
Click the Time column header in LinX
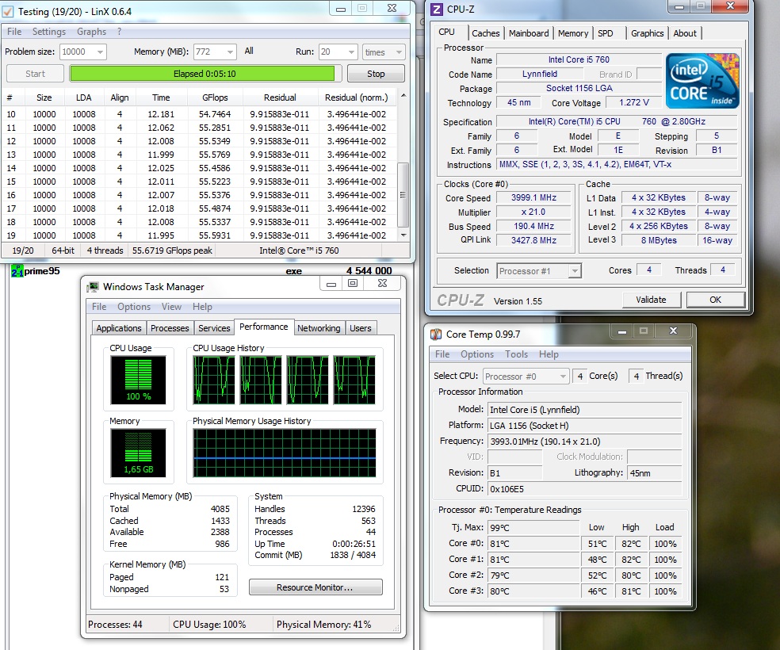tap(161, 97)
